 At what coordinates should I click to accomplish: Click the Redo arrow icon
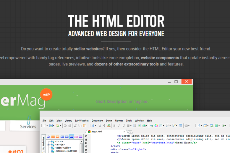(x=70, y=126)
